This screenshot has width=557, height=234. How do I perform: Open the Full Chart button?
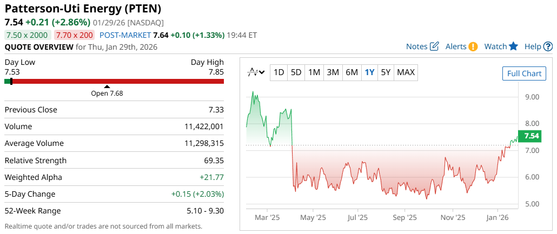(x=524, y=73)
